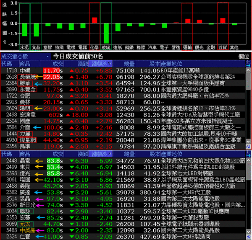Click 成交 header in losers table
The image size is (252, 240).
tap(52, 154)
